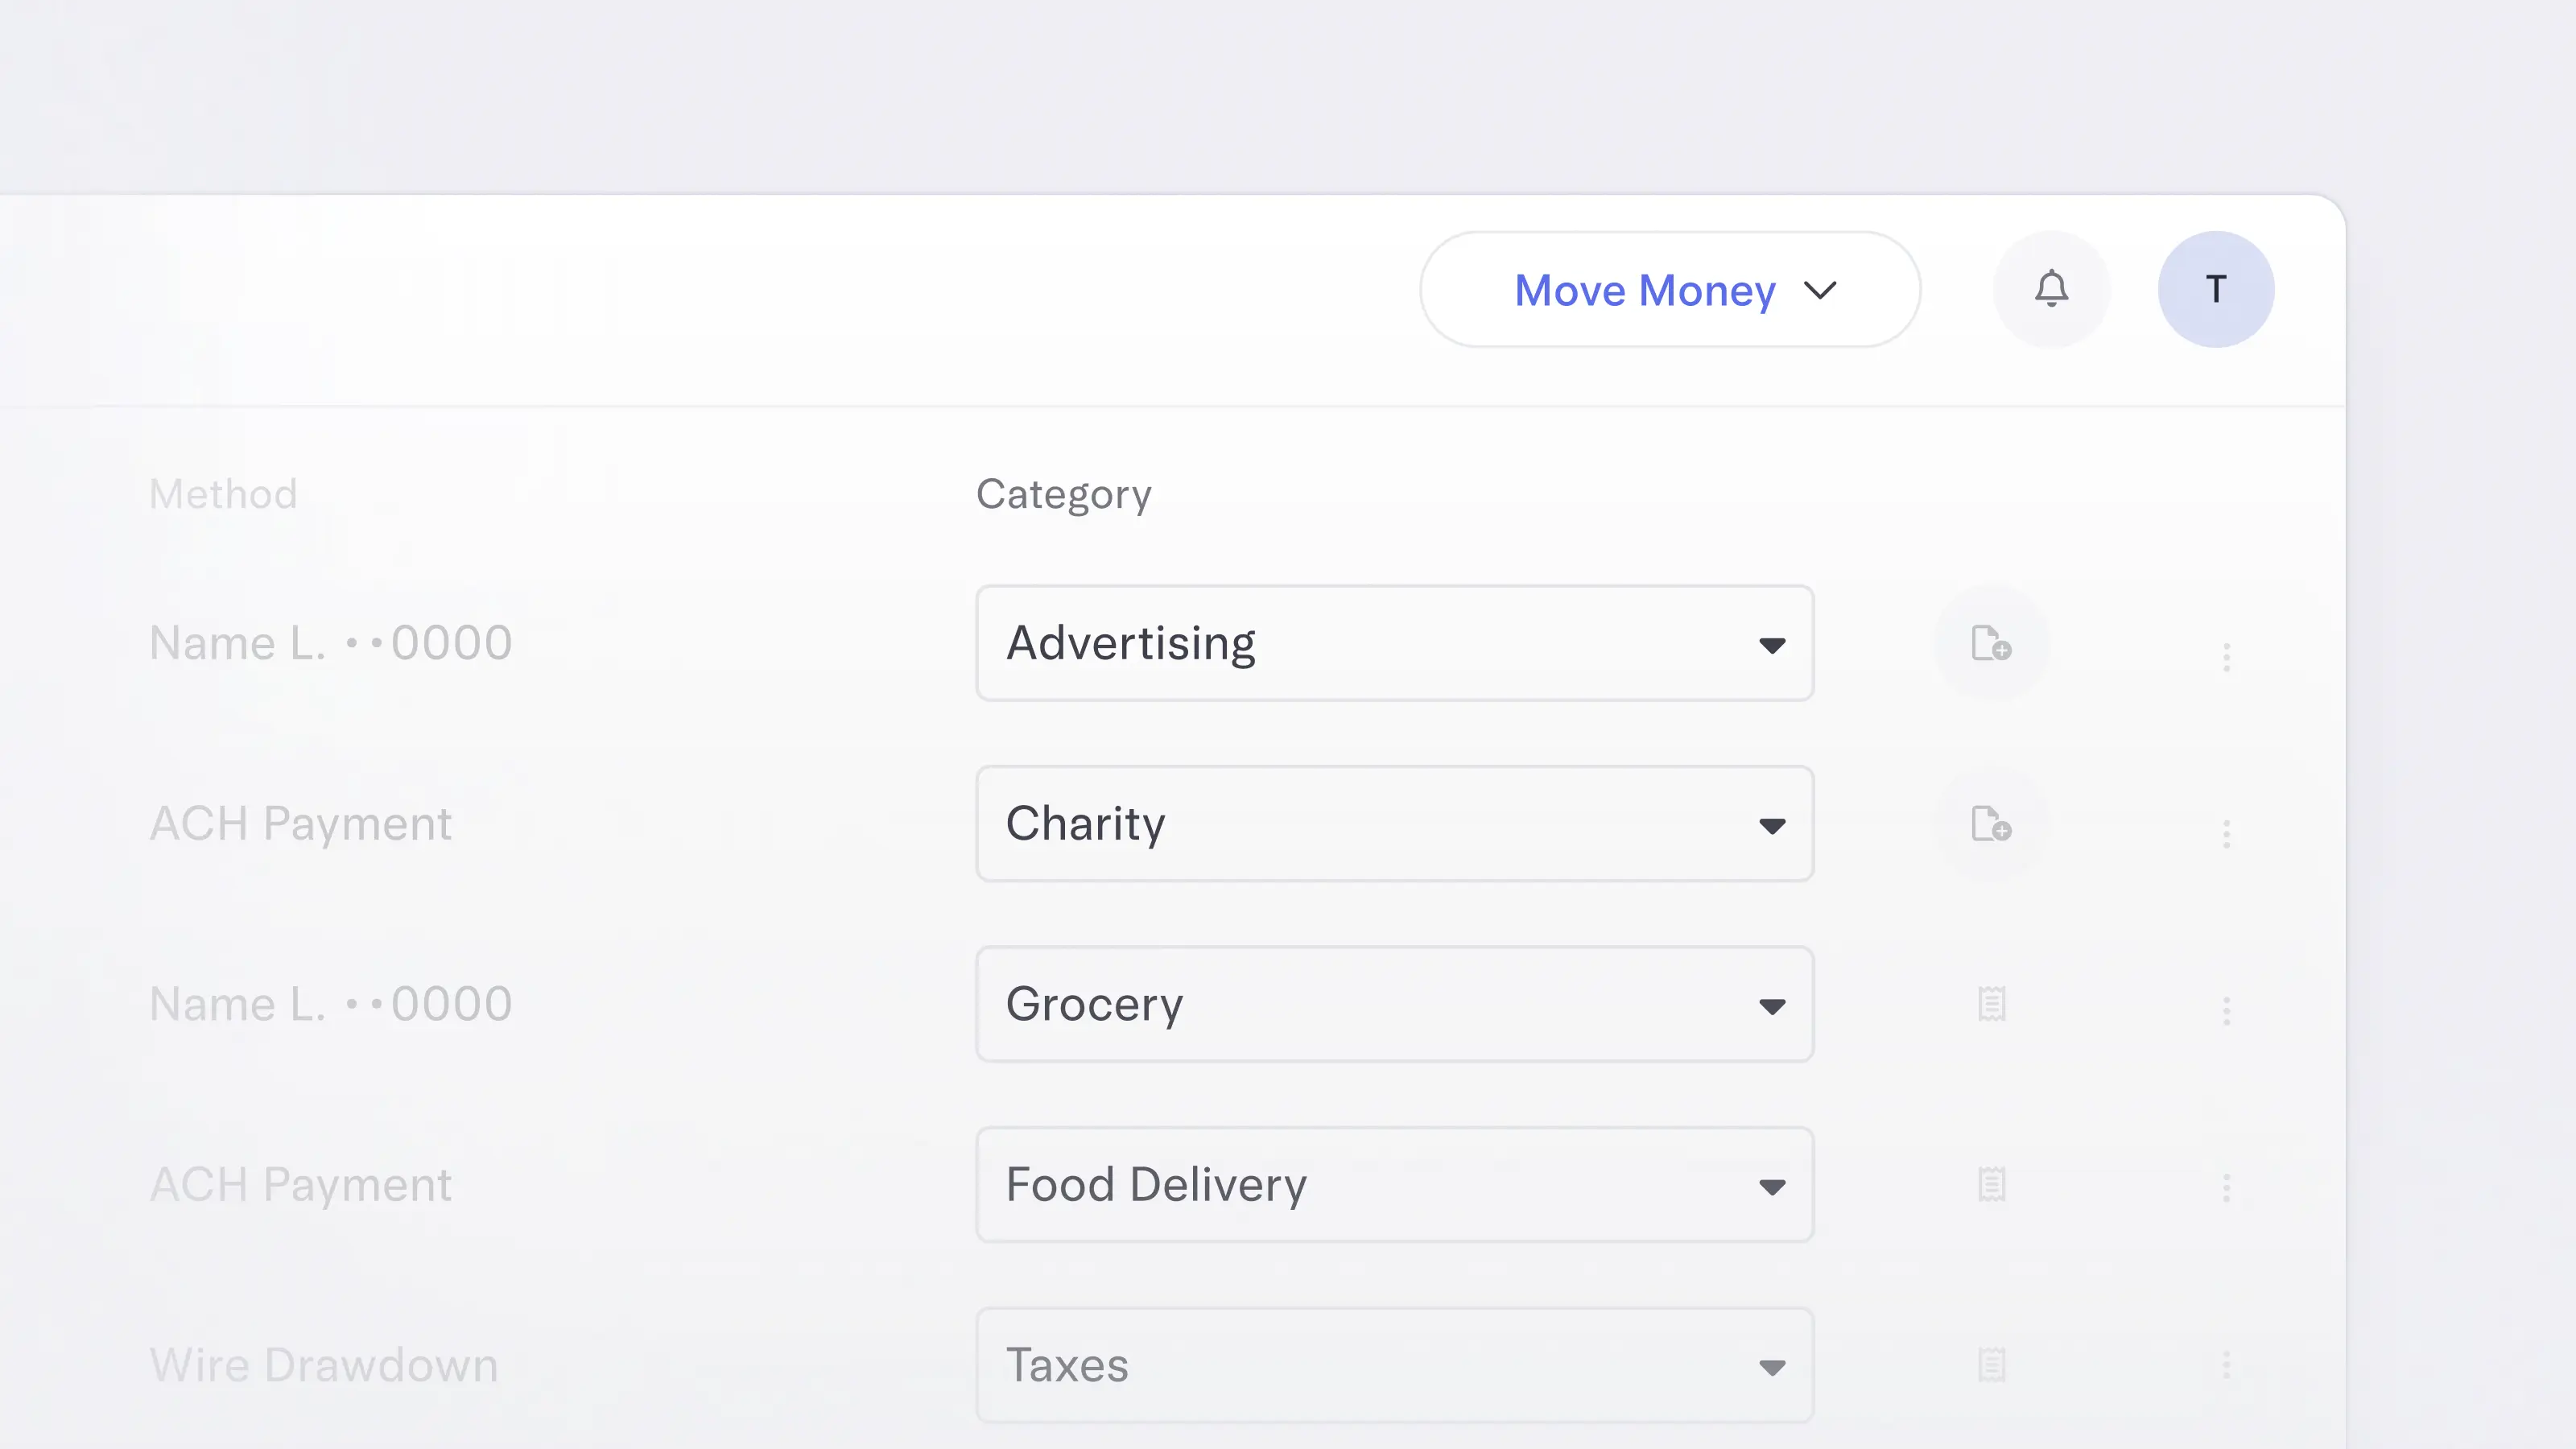2576x1449 pixels.
Task: View the receipt for the Food Delivery transaction
Action: click(1991, 1185)
